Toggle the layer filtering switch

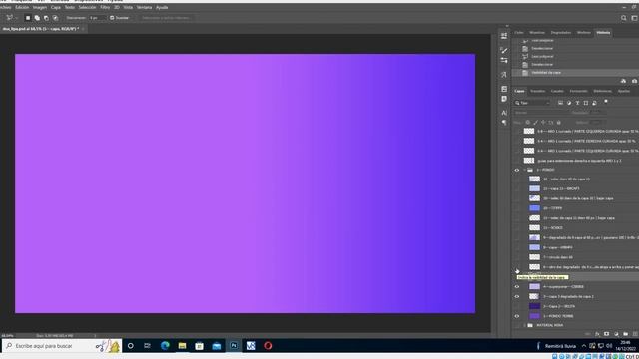[x=606, y=102]
